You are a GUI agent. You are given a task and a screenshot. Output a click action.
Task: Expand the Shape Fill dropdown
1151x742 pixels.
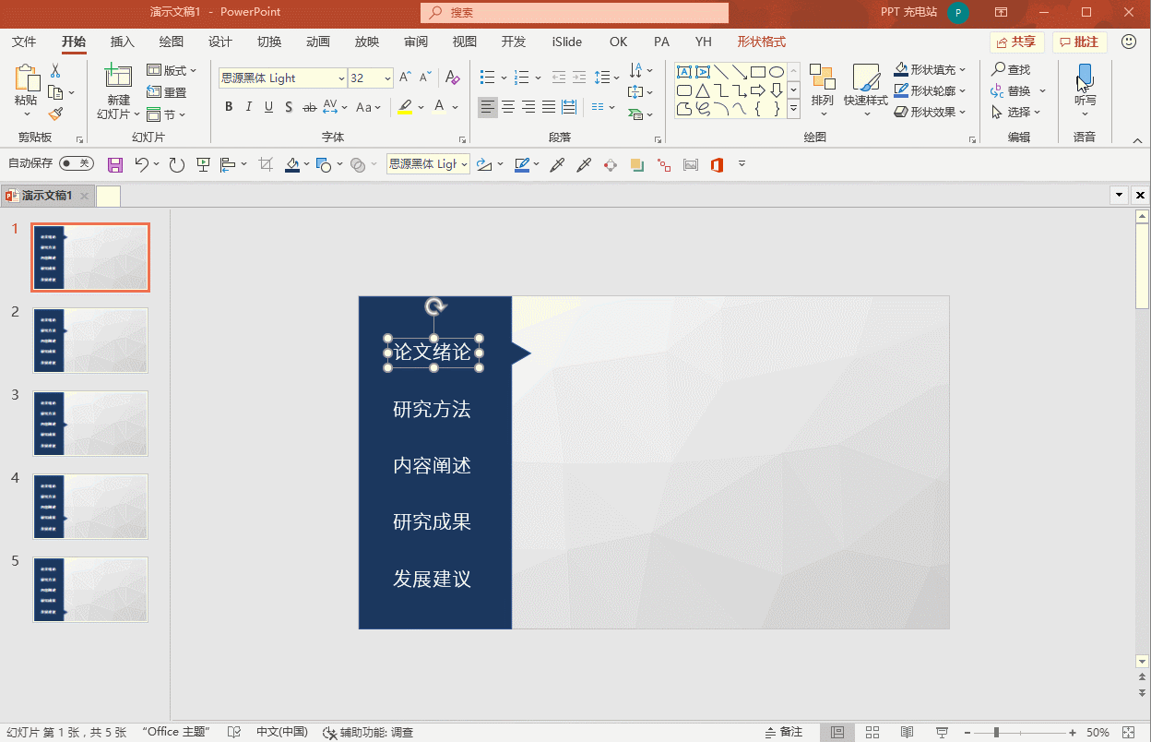click(x=963, y=70)
